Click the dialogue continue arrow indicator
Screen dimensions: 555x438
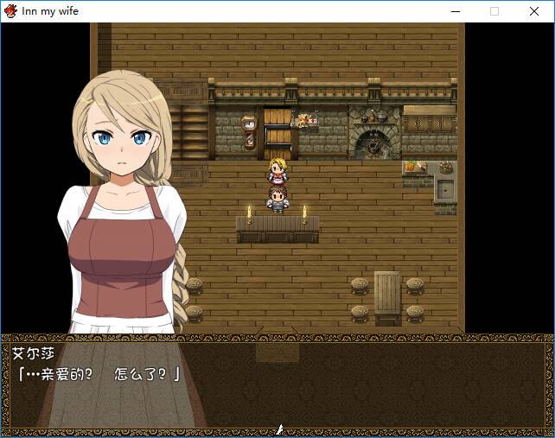278,428
